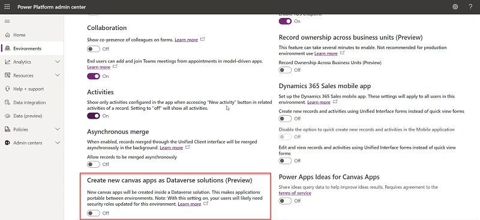This screenshot has width=480, height=220.
Task: Toggle the Activities switch off
Action: coord(94,116)
